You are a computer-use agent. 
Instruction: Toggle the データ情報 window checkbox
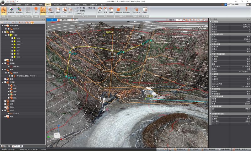pyautogui.click(x=76, y=11)
